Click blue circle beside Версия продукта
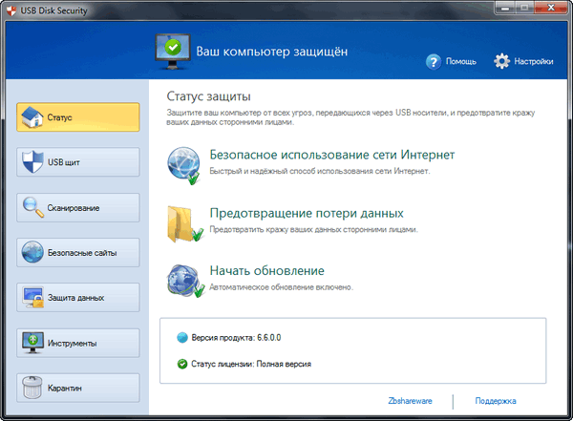The image size is (573, 421). [182, 338]
